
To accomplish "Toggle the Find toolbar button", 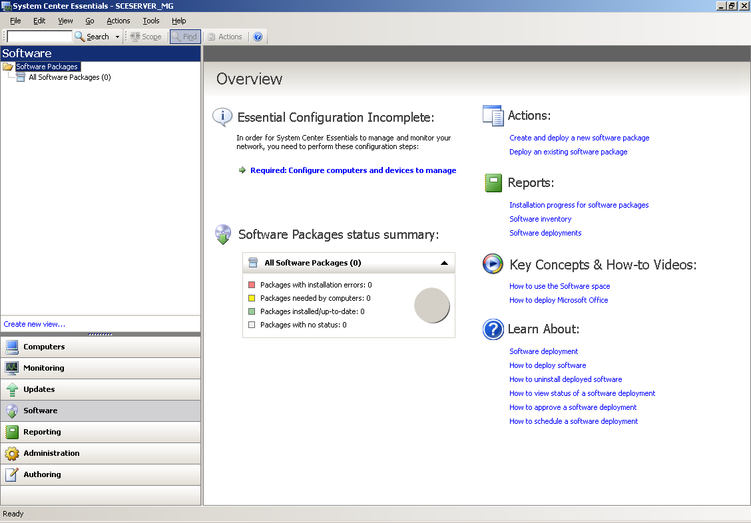I will coord(185,37).
